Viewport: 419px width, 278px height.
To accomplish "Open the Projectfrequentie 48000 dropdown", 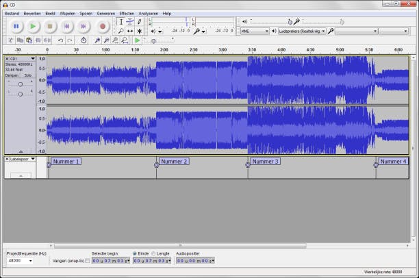I will coord(21,261).
